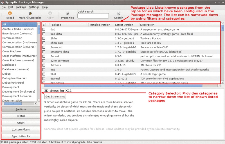225x144 pixels.
Task: Open the Edit menu
Action: 11,7
